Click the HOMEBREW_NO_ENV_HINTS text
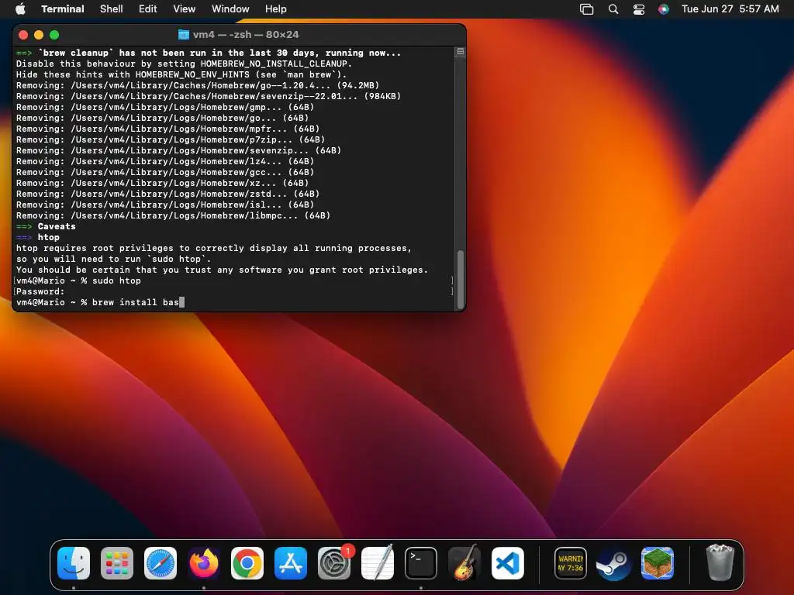The image size is (794, 595). click(x=192, y=74)
